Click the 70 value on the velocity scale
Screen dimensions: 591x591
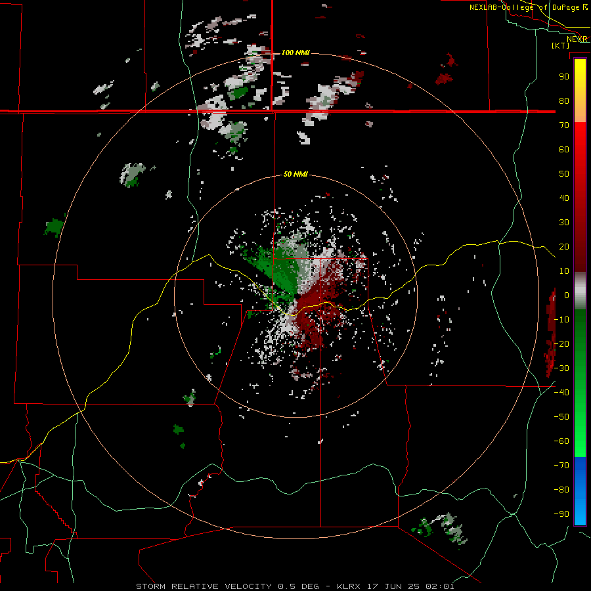(x=564, y=125)
